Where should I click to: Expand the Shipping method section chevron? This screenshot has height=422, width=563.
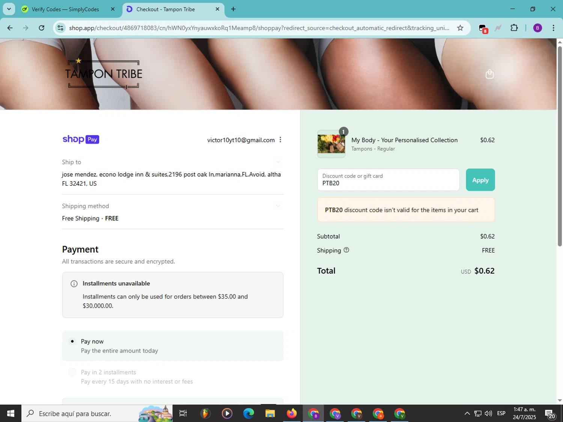click(x=278, y=206)
